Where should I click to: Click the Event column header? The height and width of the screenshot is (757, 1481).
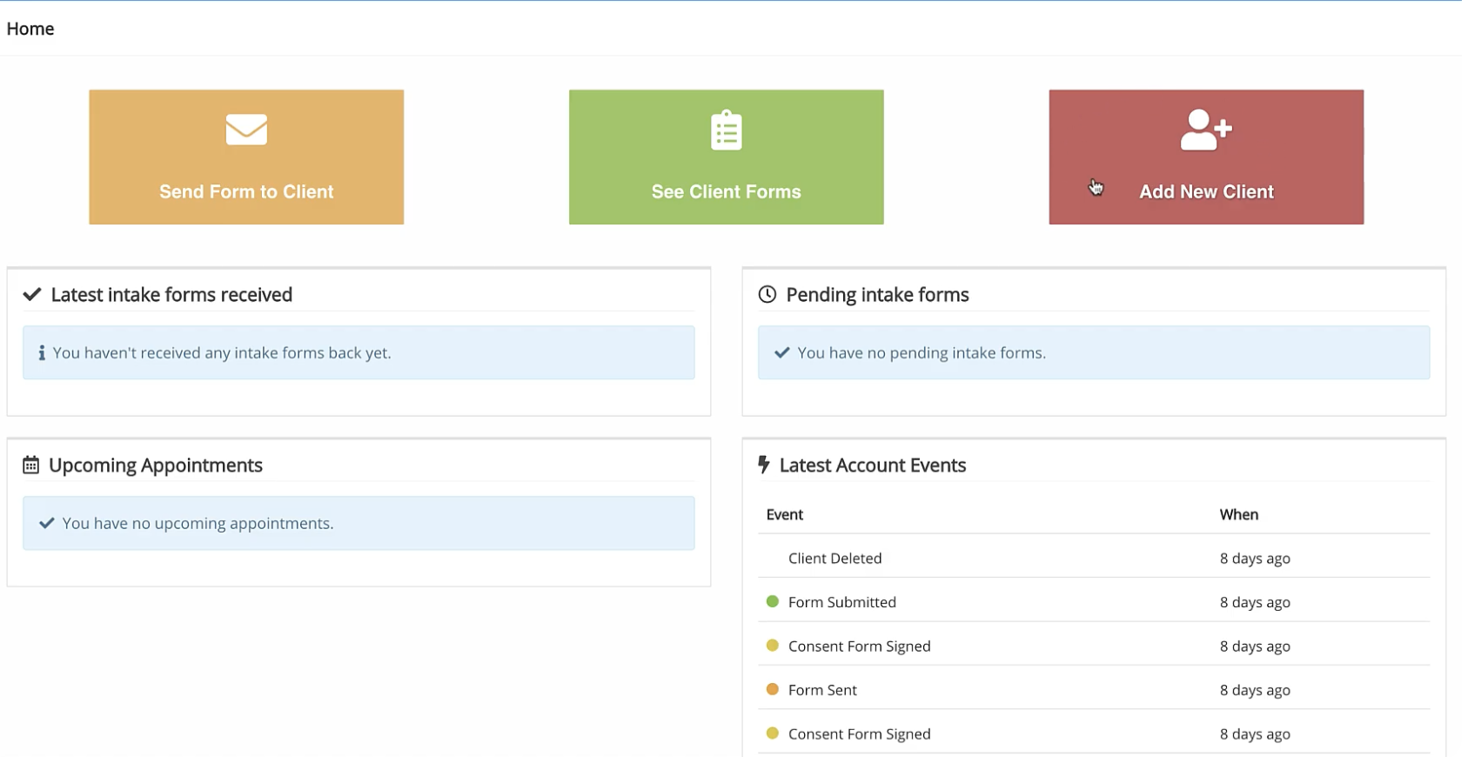(784, 514)
